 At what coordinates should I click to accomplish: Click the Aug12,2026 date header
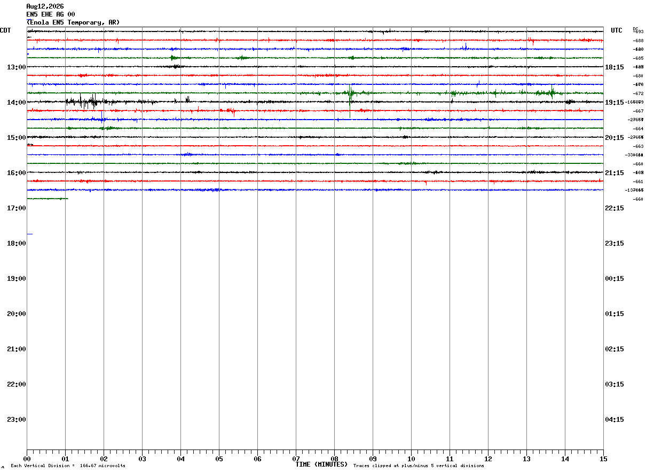(x=45, y=6)
